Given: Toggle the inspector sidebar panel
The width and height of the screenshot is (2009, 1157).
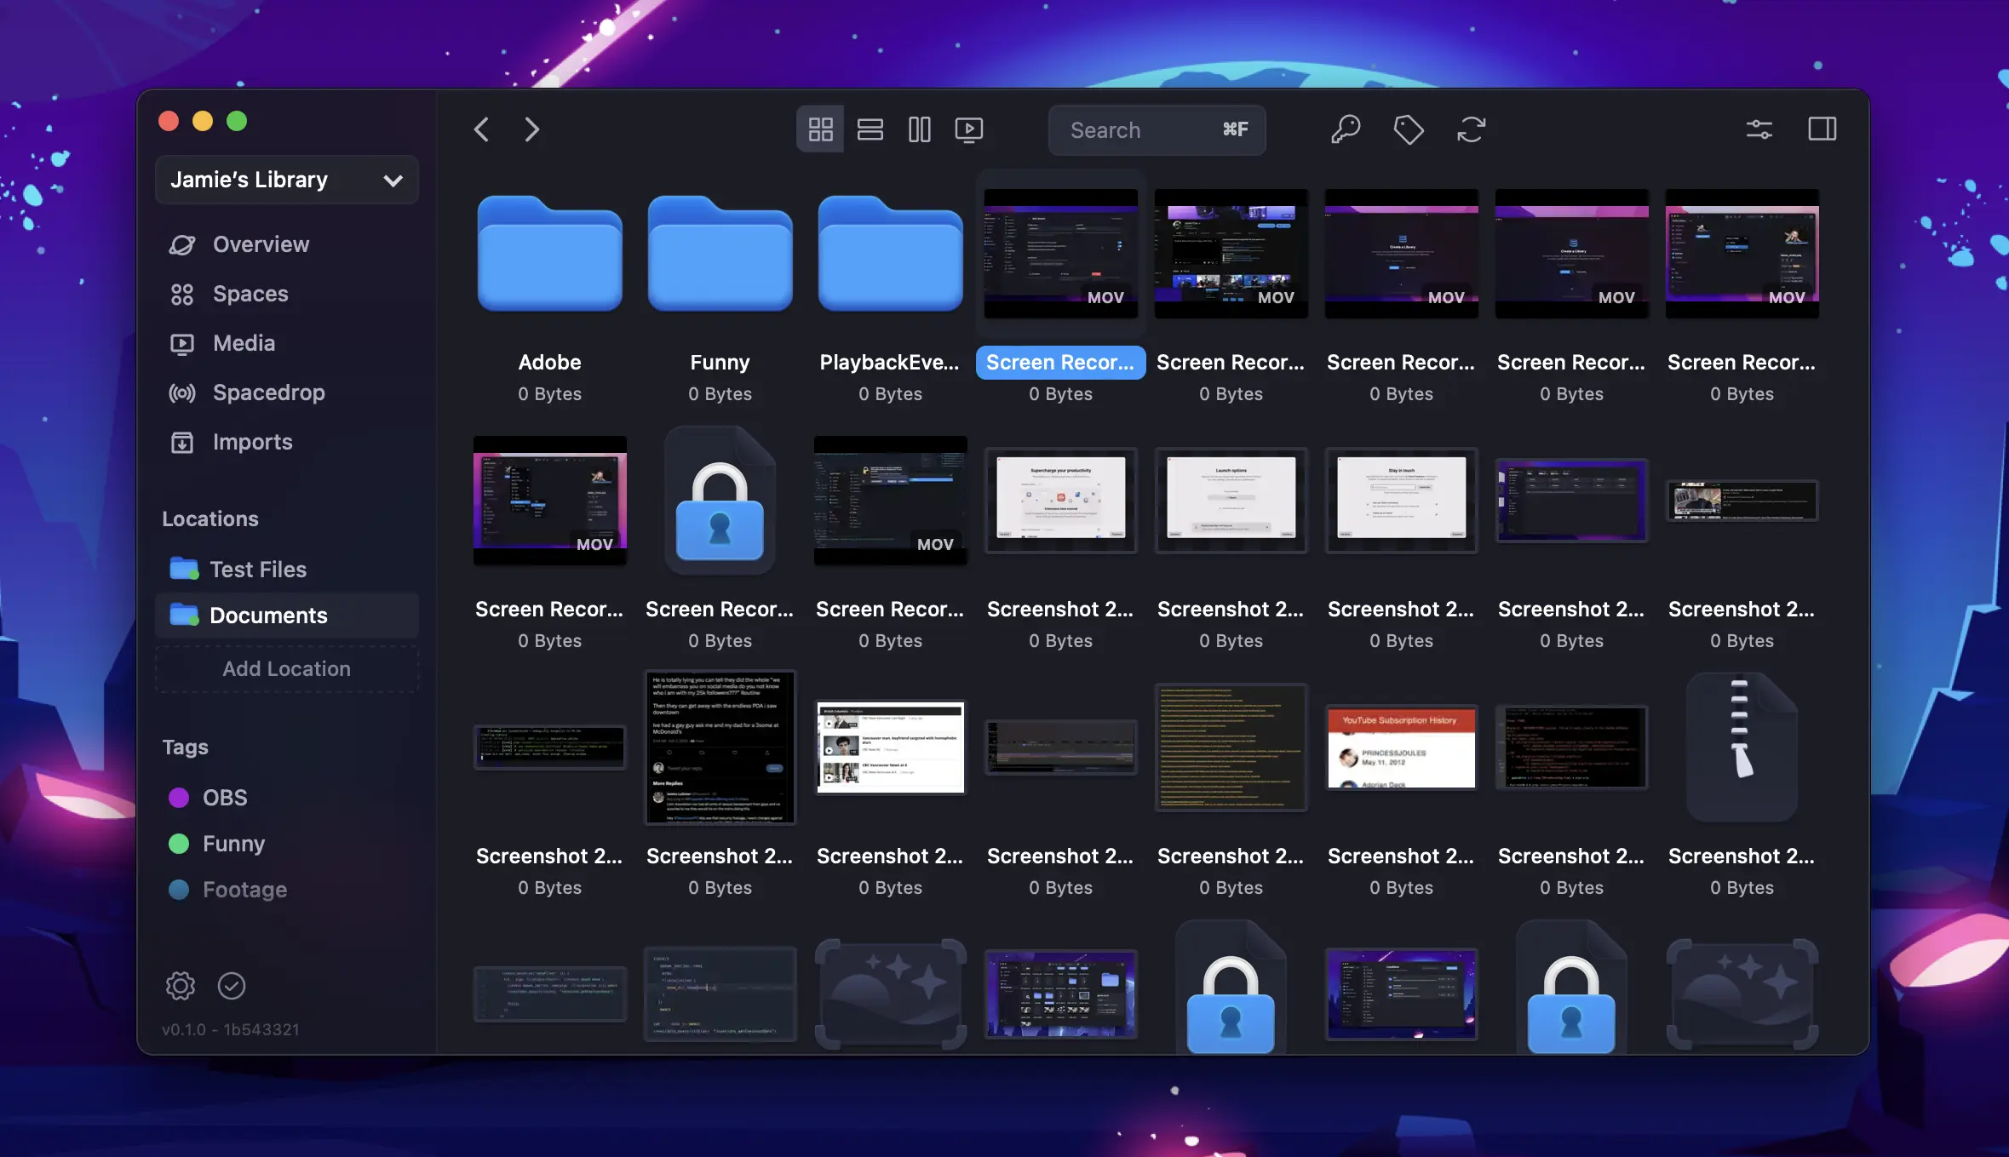Looking at the screenshot, I should click(x=1822, y=129).
